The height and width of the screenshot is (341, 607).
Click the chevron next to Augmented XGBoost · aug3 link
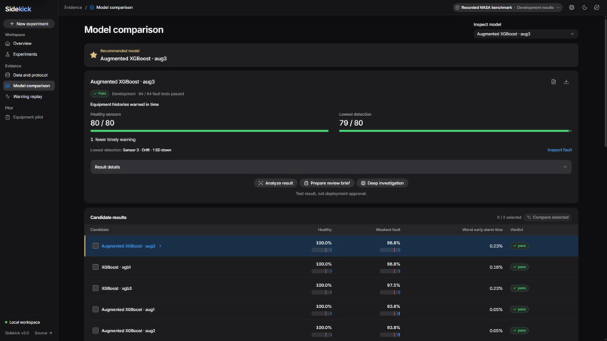pos(160,246)
